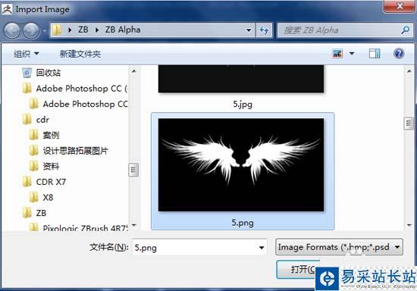Toggle the preview pane icon
This screenshot has width=417, height=291.
pyautogui.click(x=375, y=53)
